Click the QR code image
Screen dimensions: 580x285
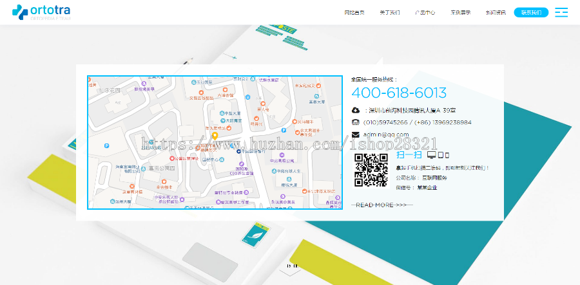click(371, 170)
